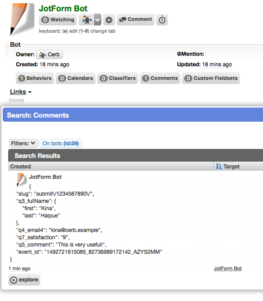Click the sort icon on Target column
The image size is (263, 301).
click(x=219, y=166)
